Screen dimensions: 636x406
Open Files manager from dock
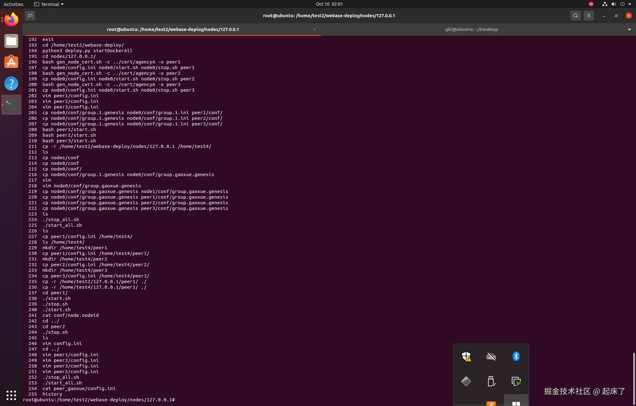click(x=11, y=41)
